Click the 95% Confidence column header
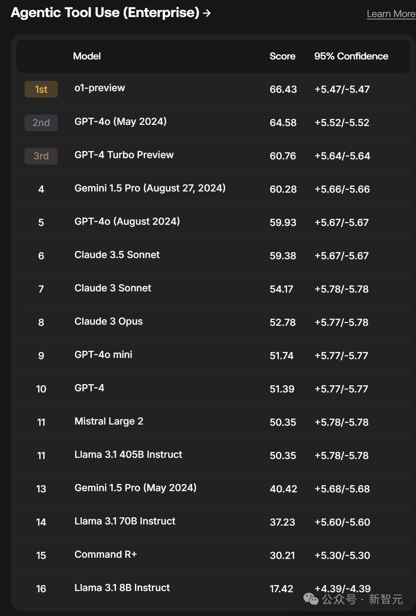The height and width of the screenshot is (616, 416). coord(351,56)
